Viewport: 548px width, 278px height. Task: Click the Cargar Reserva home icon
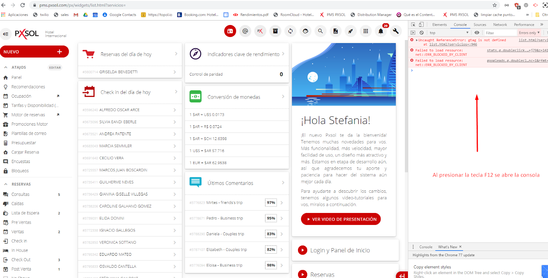tap(5, 152)
